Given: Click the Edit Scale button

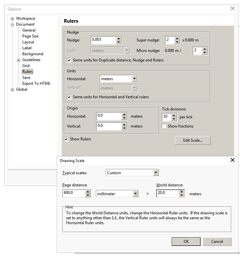Looking at the screenshot, I should [193, 140].
